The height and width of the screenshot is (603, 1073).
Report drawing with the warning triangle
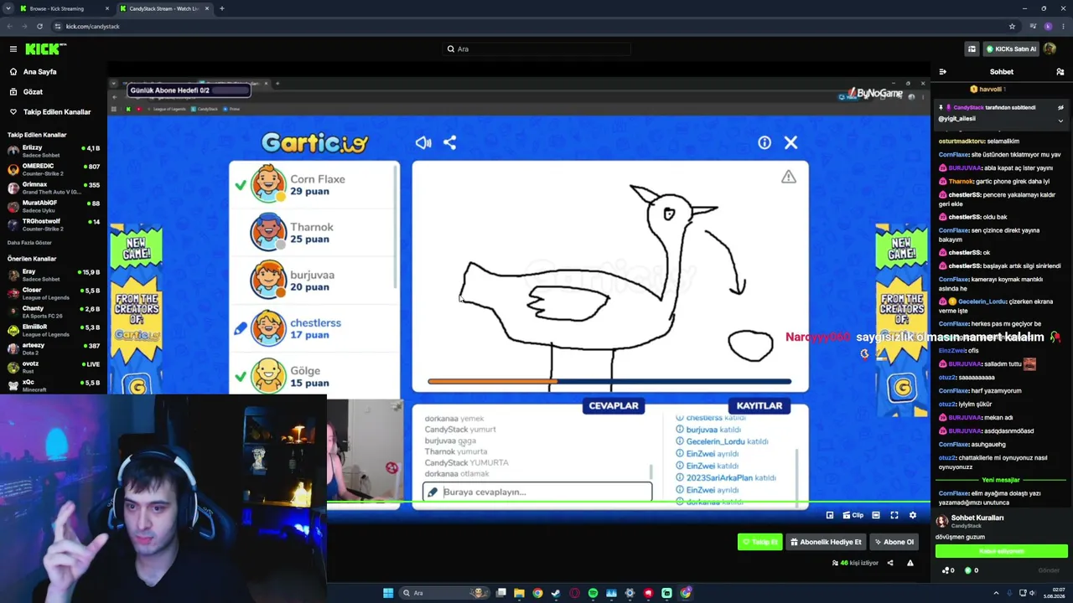789,177
